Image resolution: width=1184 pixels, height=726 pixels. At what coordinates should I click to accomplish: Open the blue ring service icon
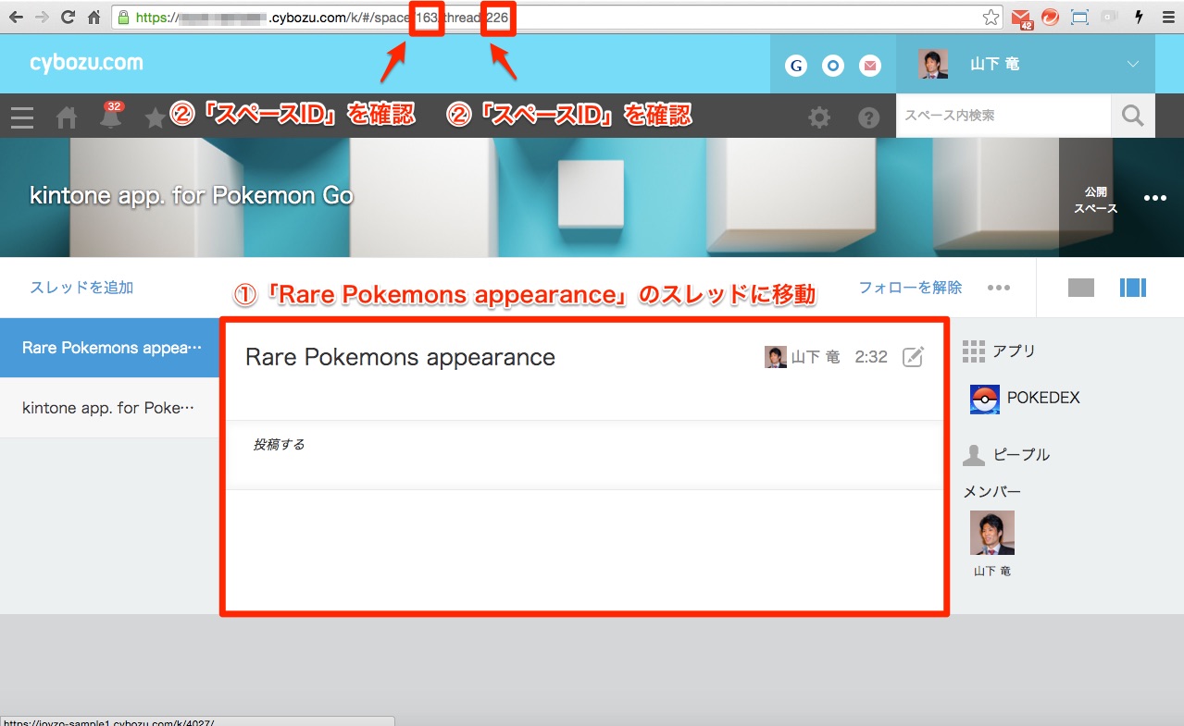(x=833, y=65)
